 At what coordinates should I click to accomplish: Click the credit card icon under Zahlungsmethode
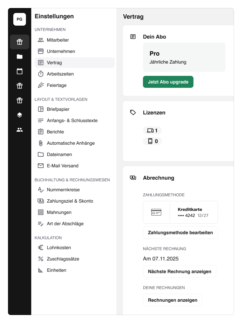click(x=156, y=212)
